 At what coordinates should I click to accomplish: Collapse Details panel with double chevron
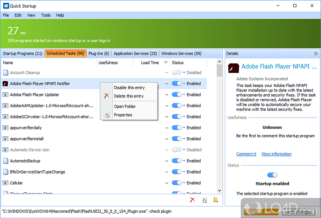(x=316, y=53)
